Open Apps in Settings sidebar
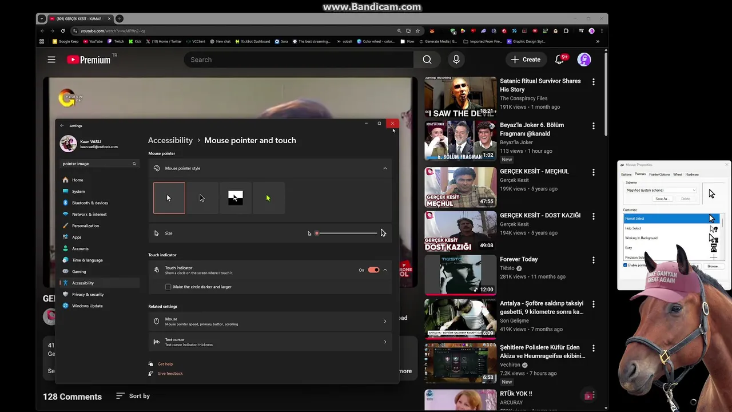Viewport: 732px width, 412px height. click(100, 237)
